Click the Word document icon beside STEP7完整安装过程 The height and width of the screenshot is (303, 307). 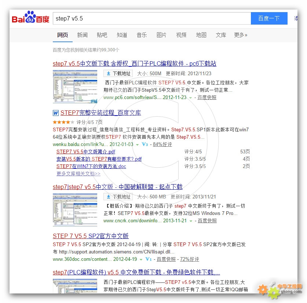click(x=56, y=113)
